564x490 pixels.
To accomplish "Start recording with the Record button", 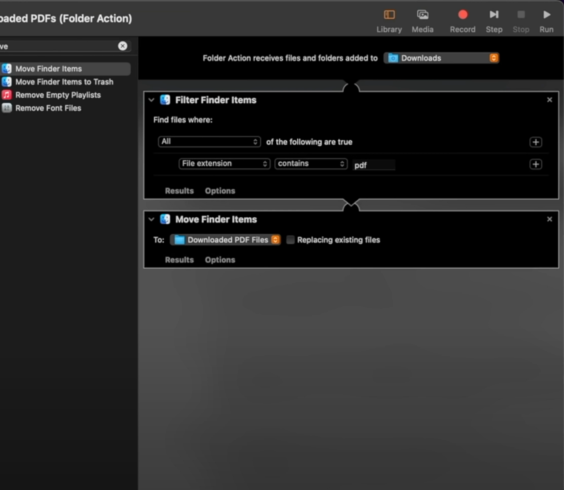I will click(462, 15).
